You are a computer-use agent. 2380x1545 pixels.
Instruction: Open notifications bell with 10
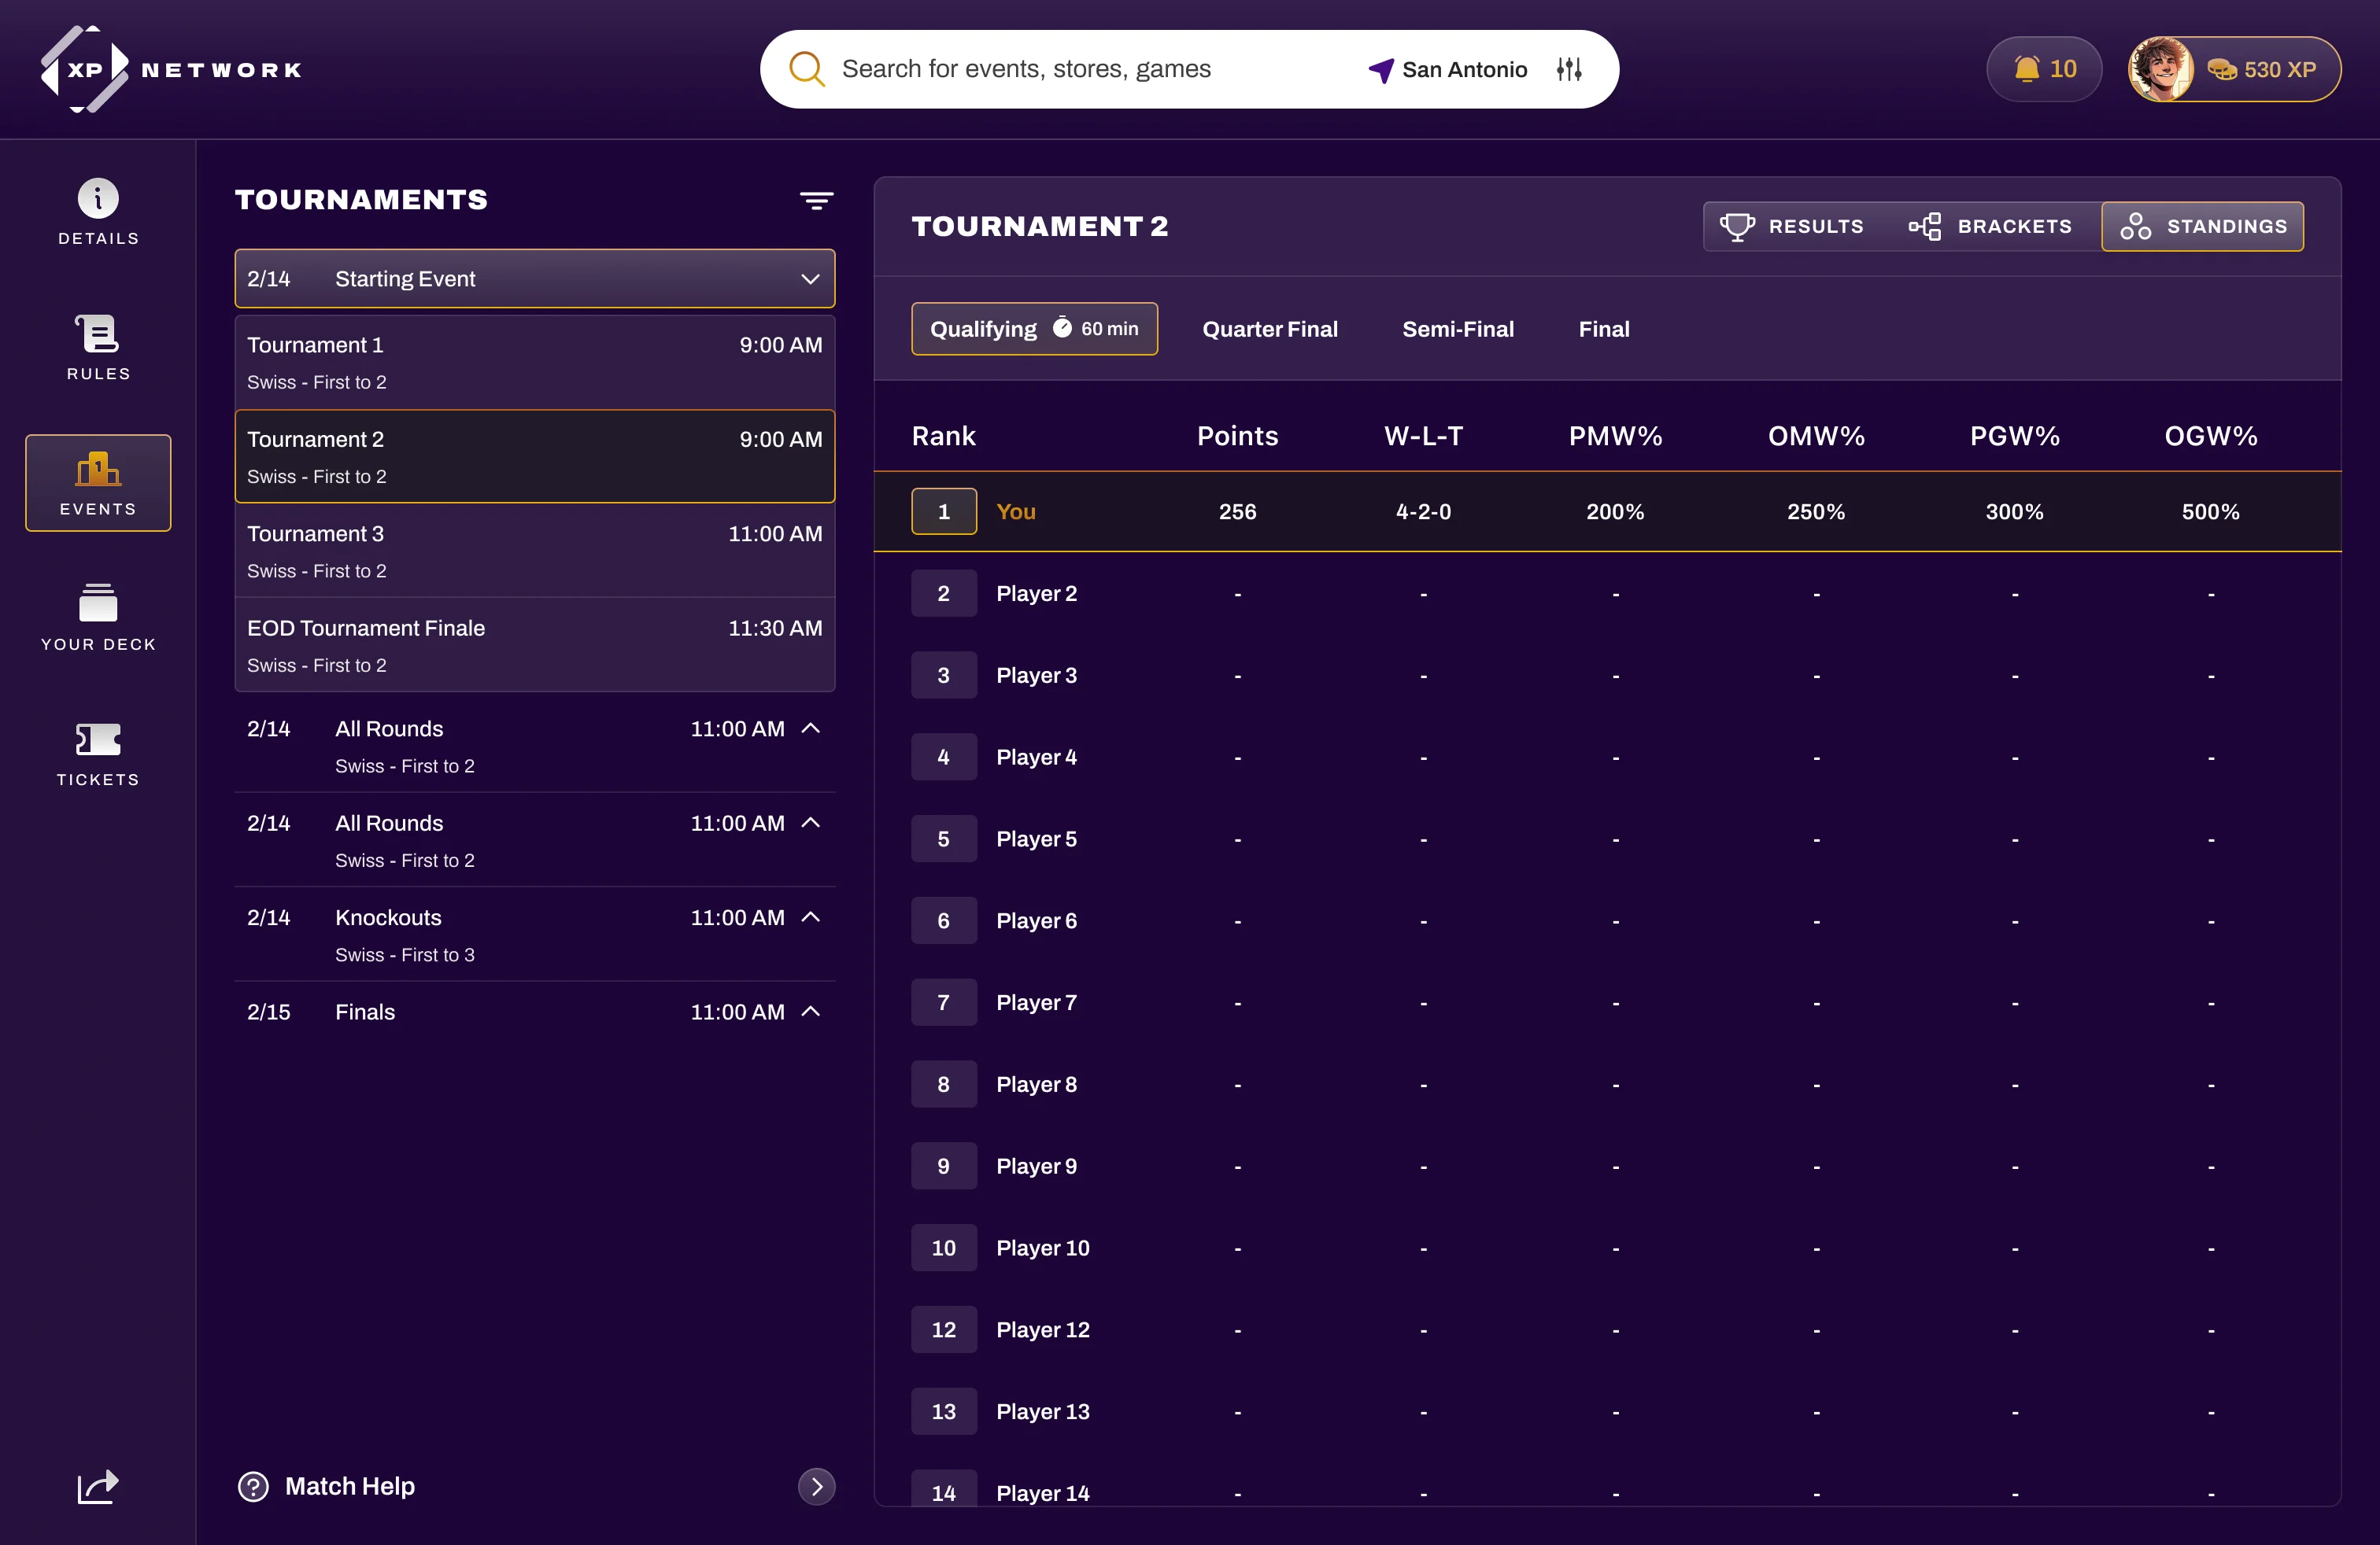2043,69
